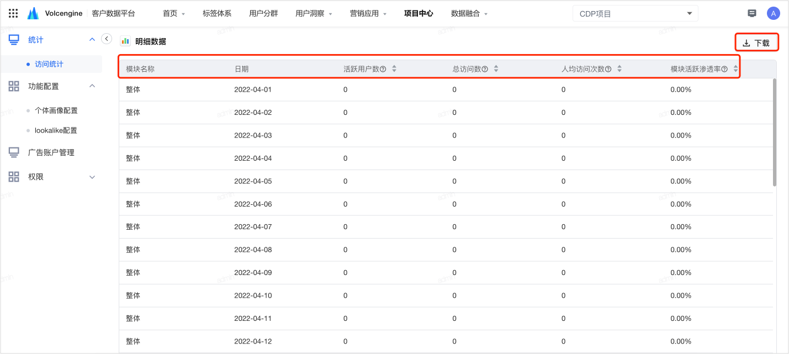Open lookalike配置 in the sidebar

[x=56, y=130]
